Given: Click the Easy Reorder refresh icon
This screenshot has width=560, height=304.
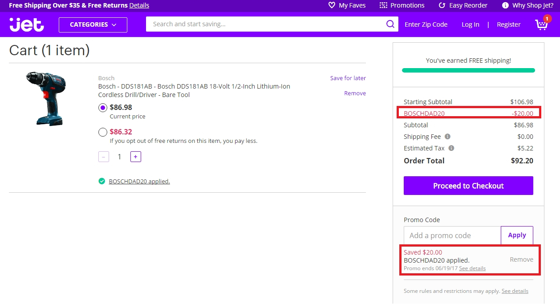Looking at the screenshot, I should pyautogui.click(x=442, y=5).
